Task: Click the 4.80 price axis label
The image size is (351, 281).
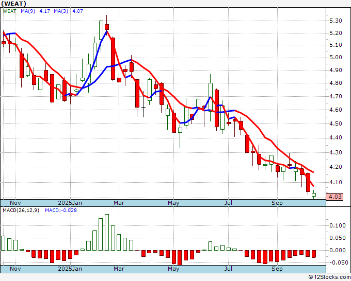Action: [x=336, y=83]
